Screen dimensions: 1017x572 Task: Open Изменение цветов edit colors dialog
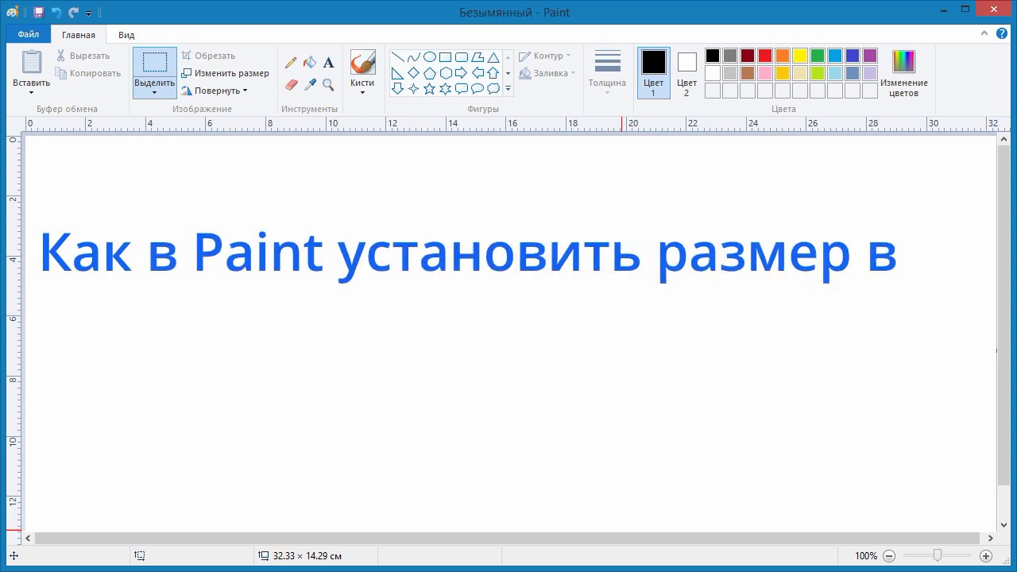[903, 73]
